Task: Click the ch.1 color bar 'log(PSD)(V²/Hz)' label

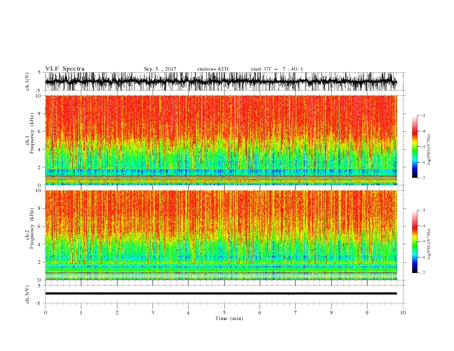Action: [x=429, y=150]
